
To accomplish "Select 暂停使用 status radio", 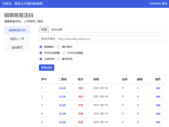I will [x=59, y=59].
